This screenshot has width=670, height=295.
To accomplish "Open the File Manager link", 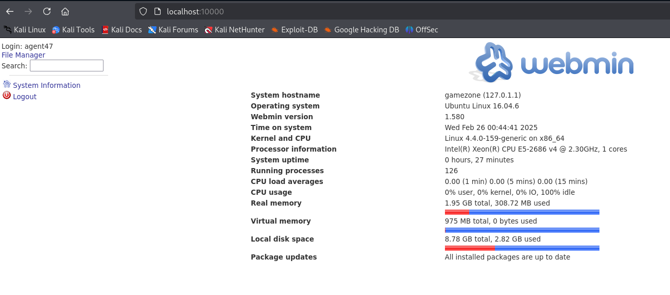I will [x=23, y=55].
